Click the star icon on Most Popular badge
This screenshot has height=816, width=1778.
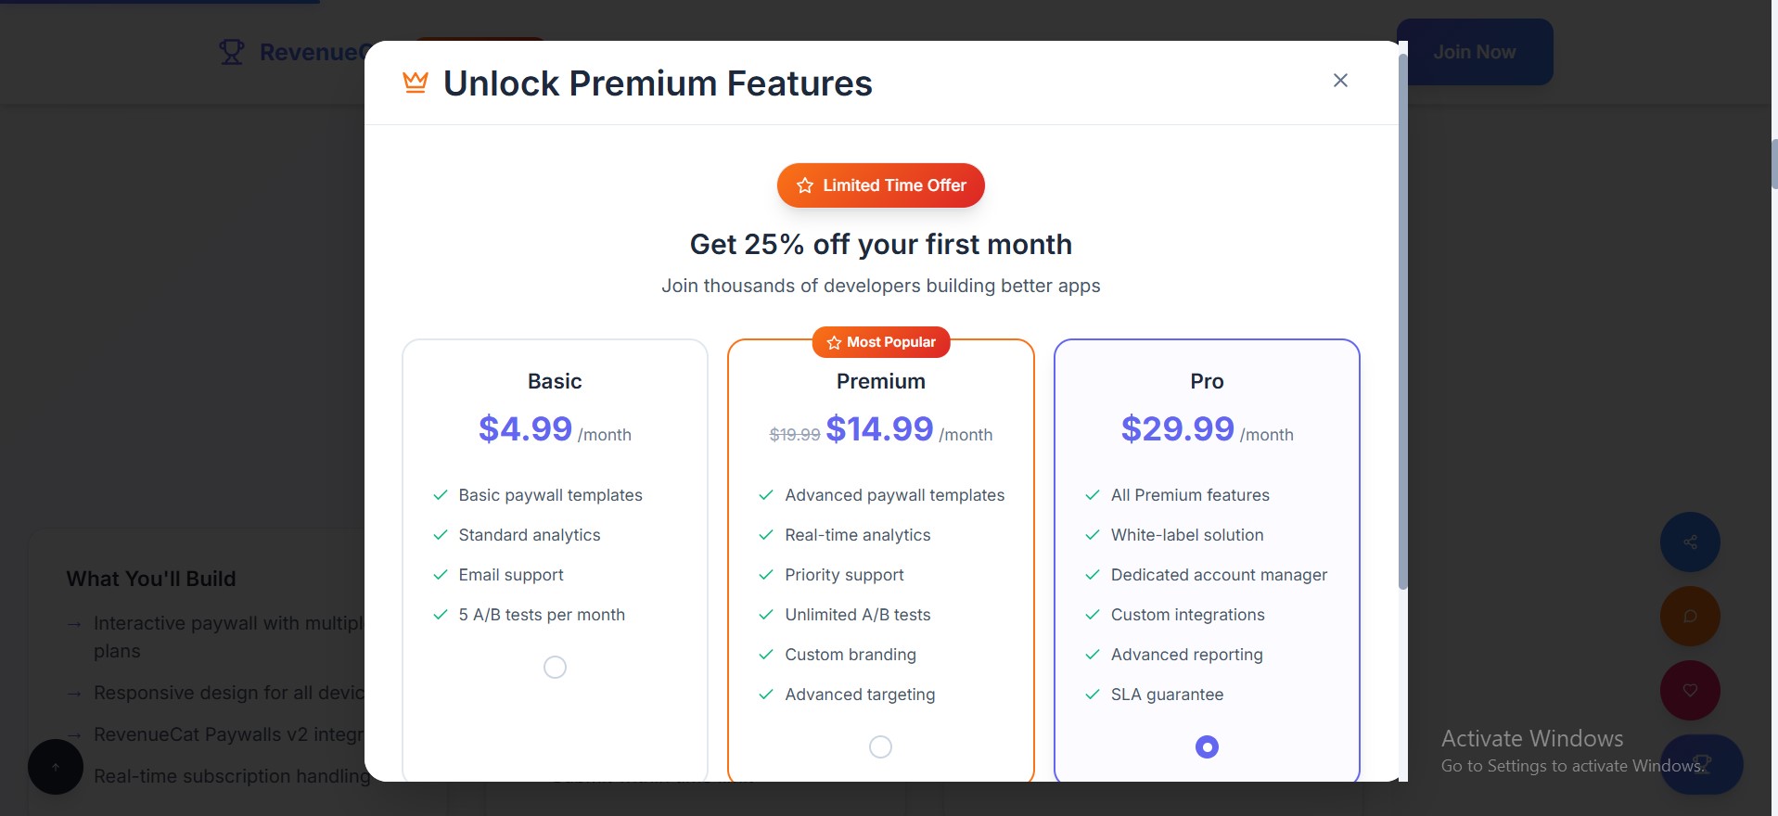(x=834, y=342)
